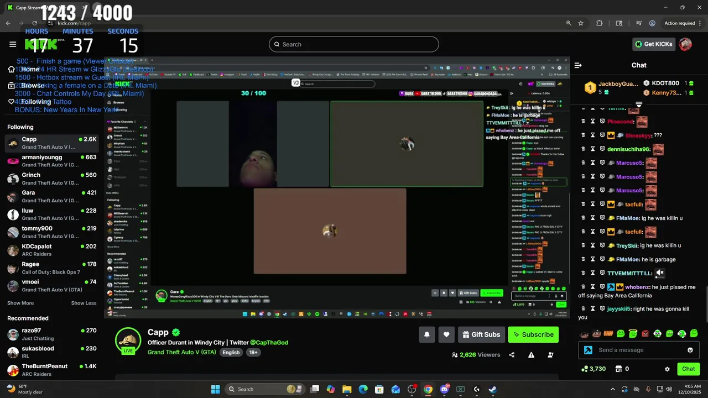Timeout Shneakyy with hourglass icon
Viewport: 708px width, 398px height.
592,135
